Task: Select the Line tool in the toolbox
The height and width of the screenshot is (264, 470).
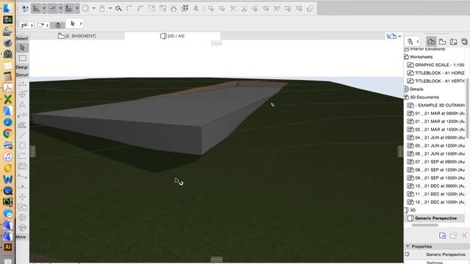Action: [23, 135]
